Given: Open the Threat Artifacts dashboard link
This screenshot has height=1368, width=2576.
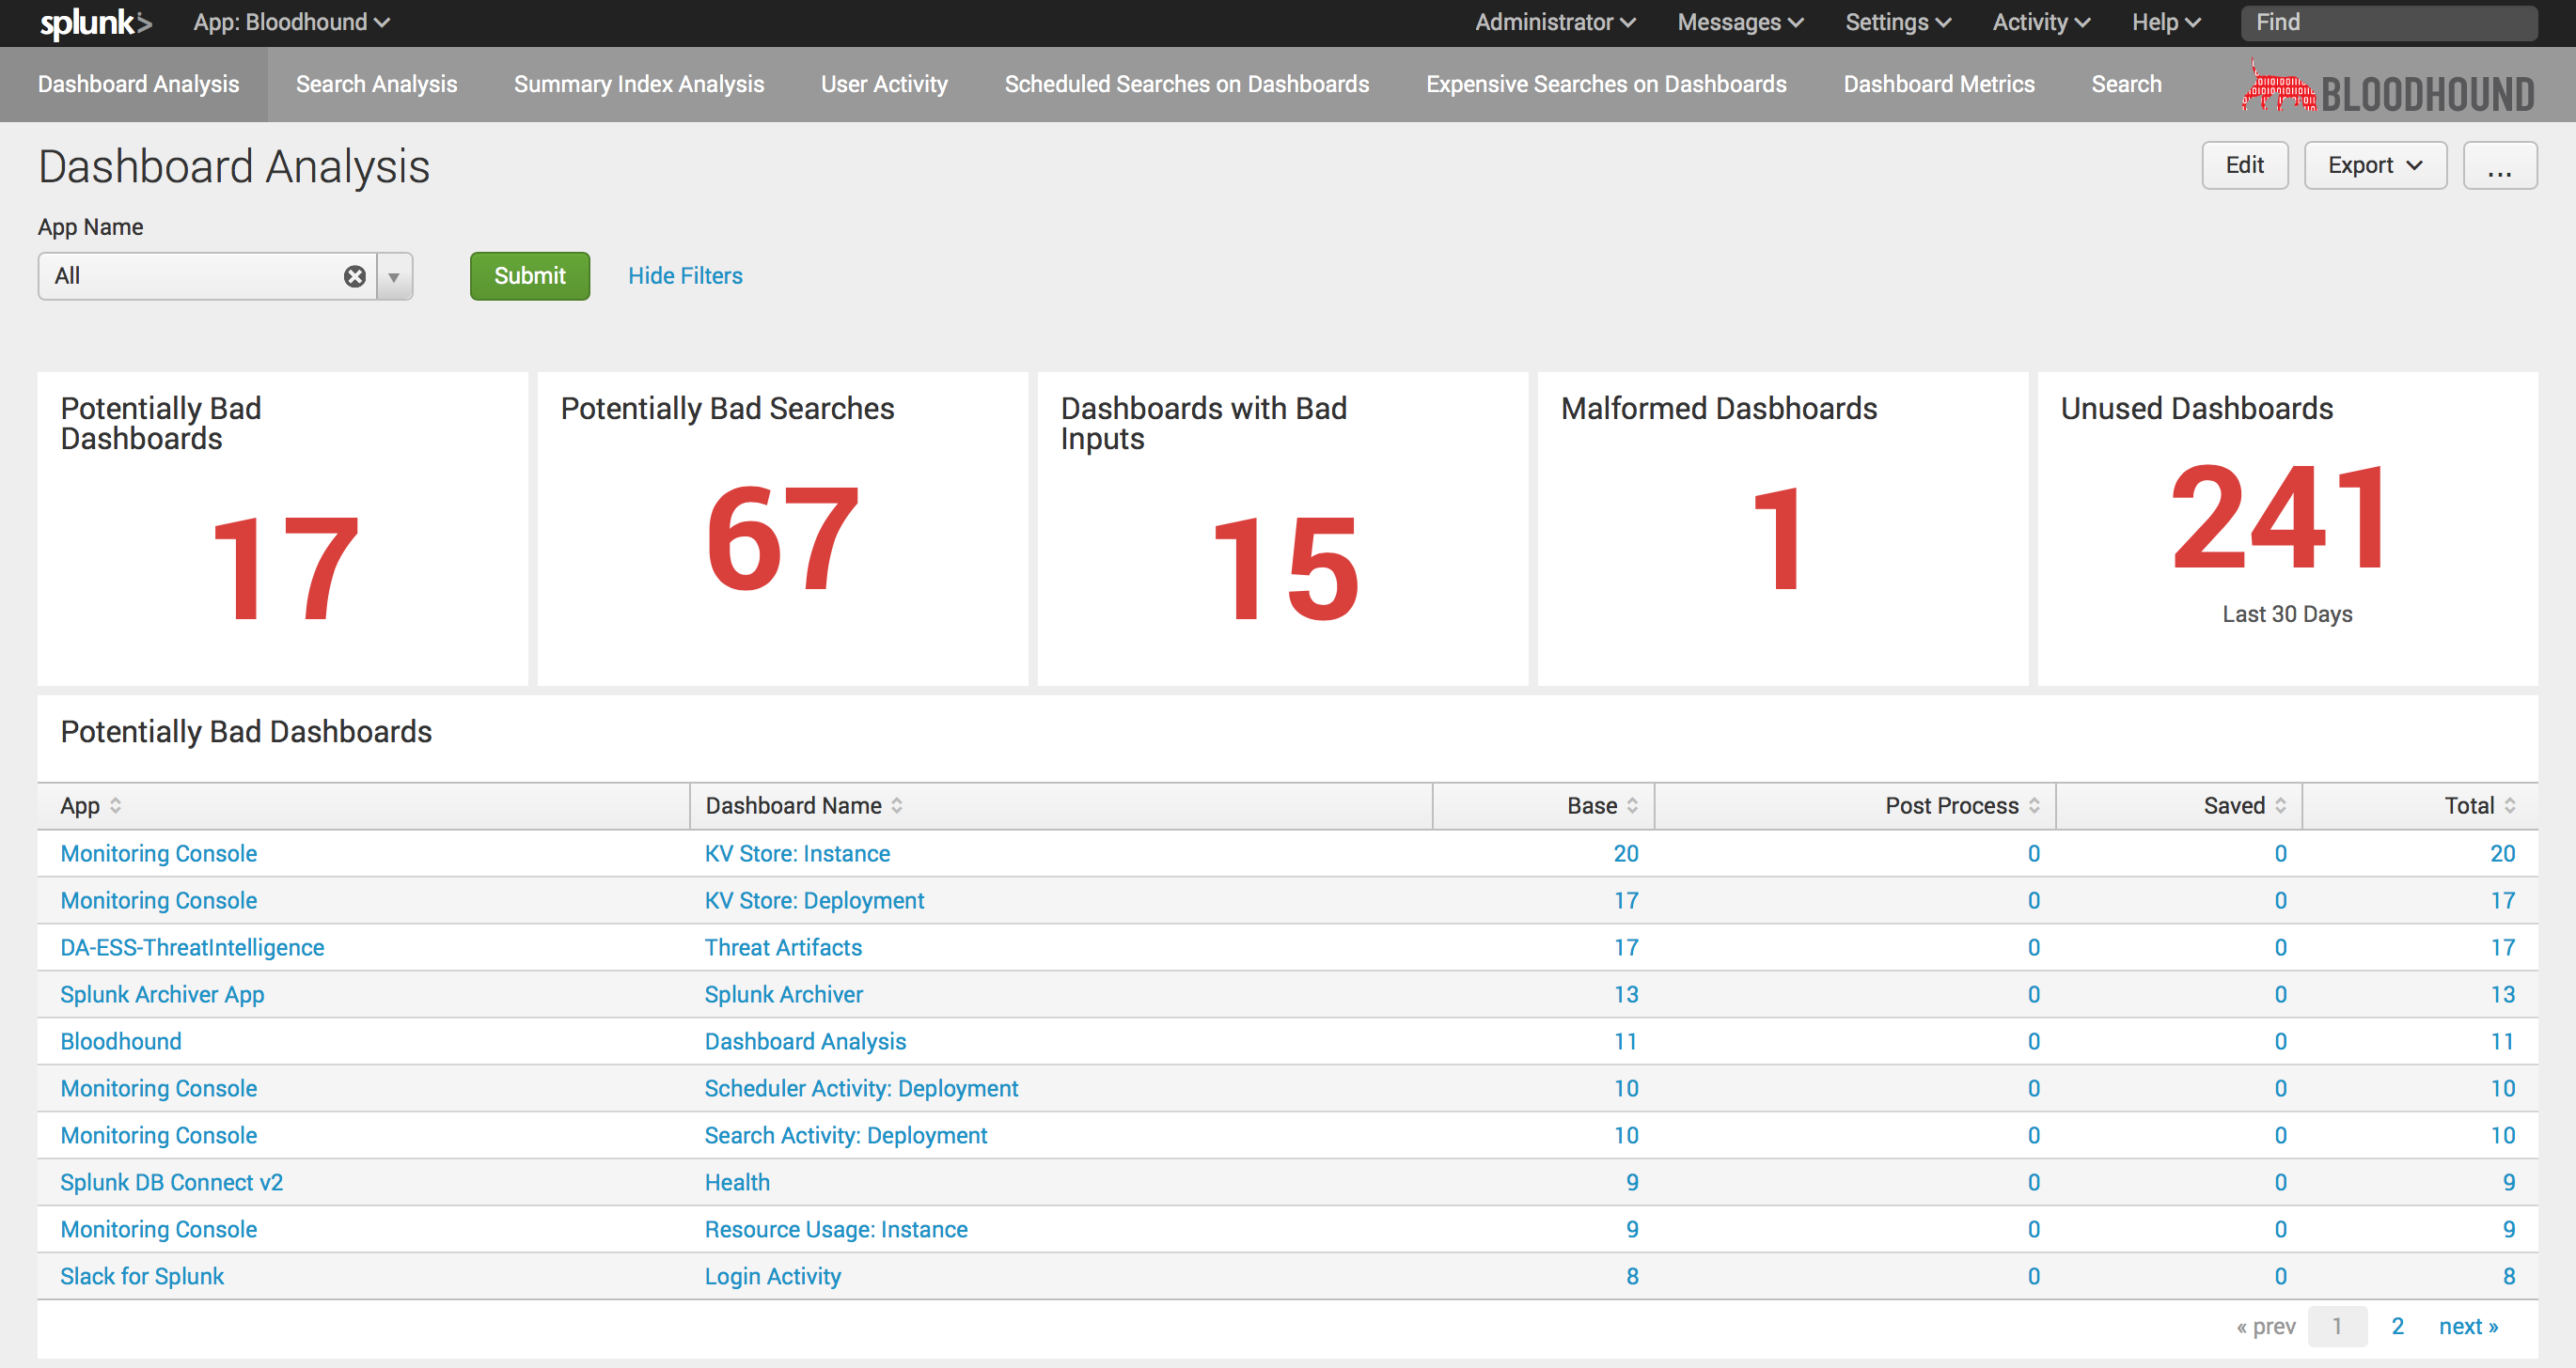Looking at the screenshot, I should [783, 947].
